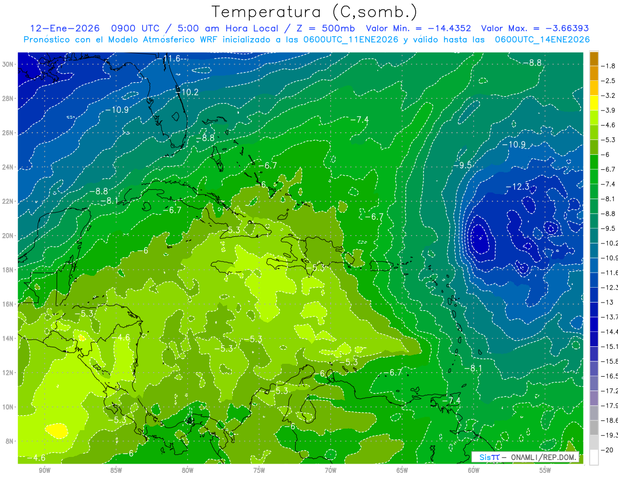Click the '20N' latitude axis label
The image size is (618, 477).
pos(8,236)
